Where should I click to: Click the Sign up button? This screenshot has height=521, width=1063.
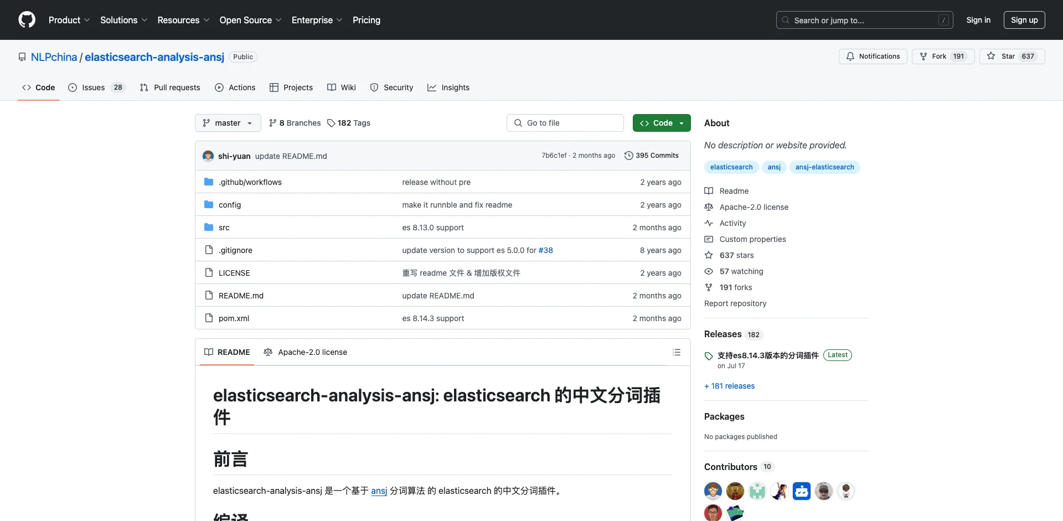[x=1024, y=20]
